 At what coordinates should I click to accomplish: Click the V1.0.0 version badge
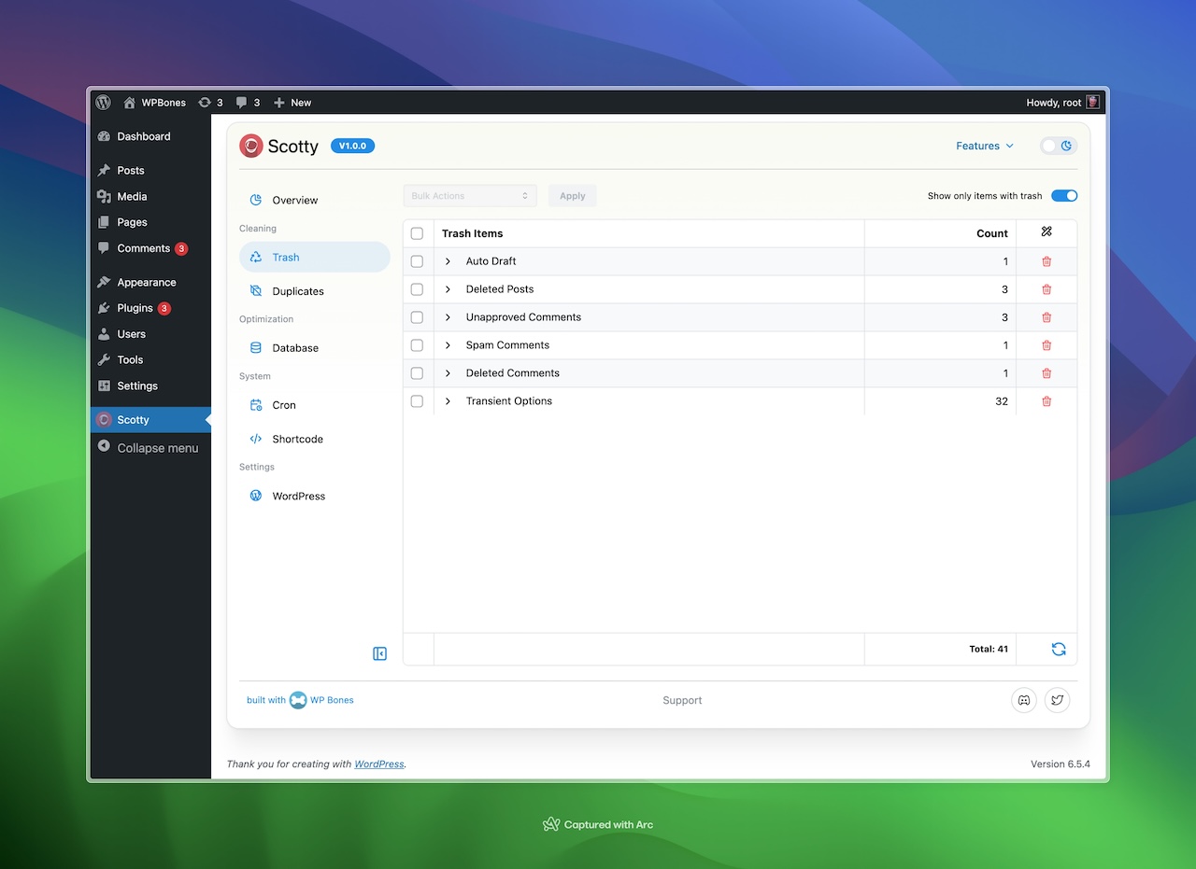[x=352, y=146]
